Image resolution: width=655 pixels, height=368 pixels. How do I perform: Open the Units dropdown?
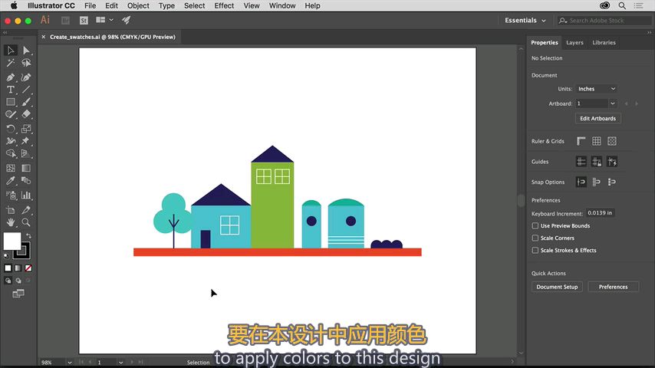(x=596, y=89)
